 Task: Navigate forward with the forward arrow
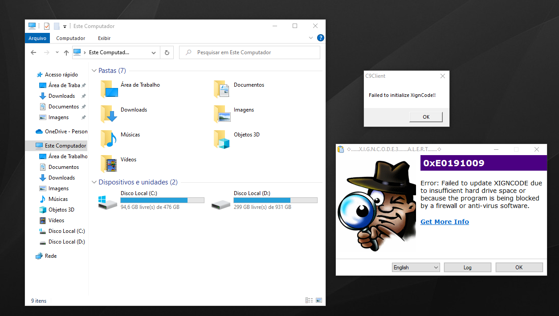(x=47, y=52)
